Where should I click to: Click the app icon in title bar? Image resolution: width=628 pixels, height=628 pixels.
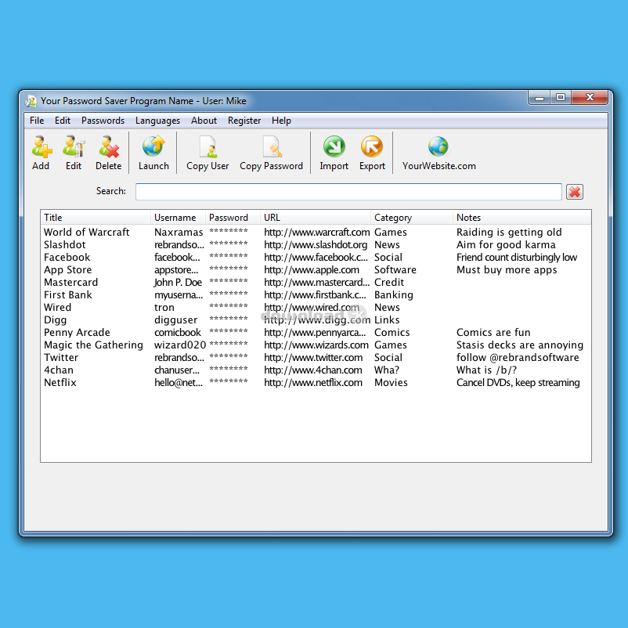(x=31, y=101)
